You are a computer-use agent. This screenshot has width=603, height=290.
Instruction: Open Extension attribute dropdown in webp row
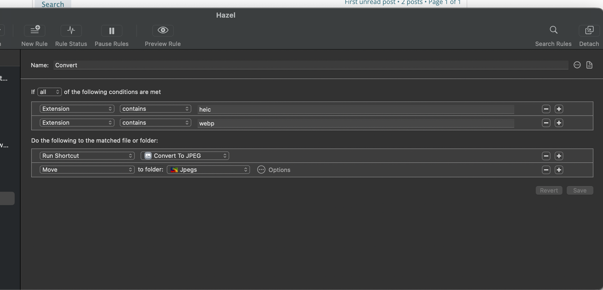point(77,123)
